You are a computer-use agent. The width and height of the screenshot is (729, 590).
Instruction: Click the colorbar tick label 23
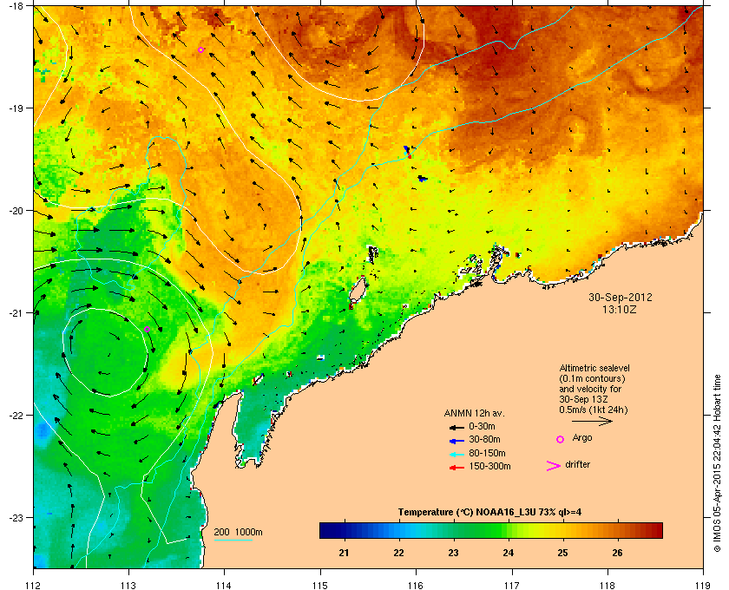point(453,553)
